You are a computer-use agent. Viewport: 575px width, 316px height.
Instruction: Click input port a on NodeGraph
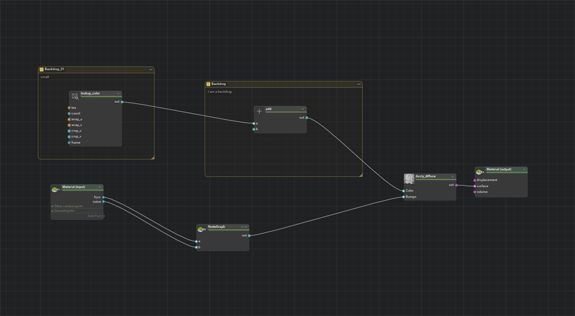(197, 242)
